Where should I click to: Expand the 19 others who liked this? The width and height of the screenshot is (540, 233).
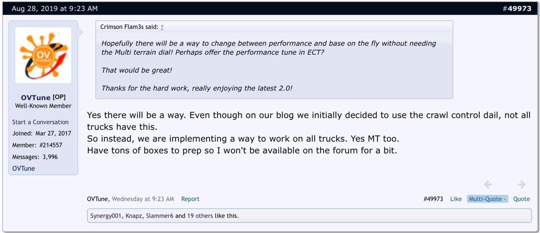tap(200, 216)
